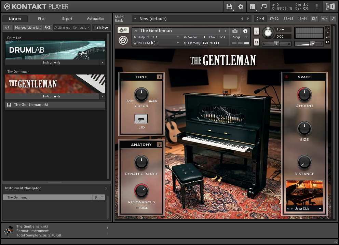
Task: Click the minimized view icon in header
Action: click(264, 7)
